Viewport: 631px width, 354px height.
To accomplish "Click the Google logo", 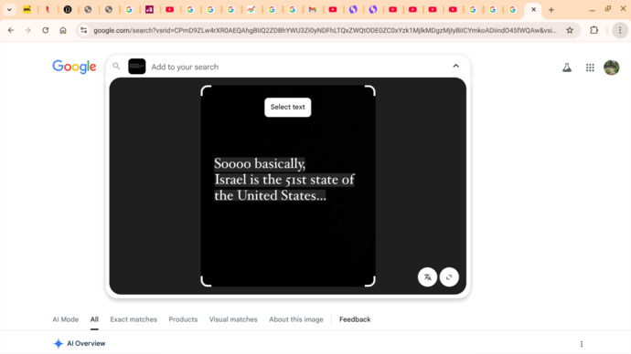I will [74, 67].
